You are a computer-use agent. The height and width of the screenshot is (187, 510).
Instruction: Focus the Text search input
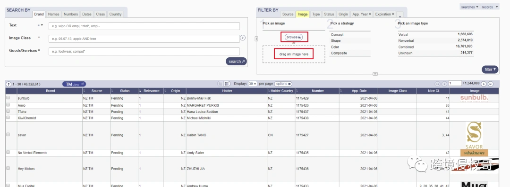click(144, 26)
